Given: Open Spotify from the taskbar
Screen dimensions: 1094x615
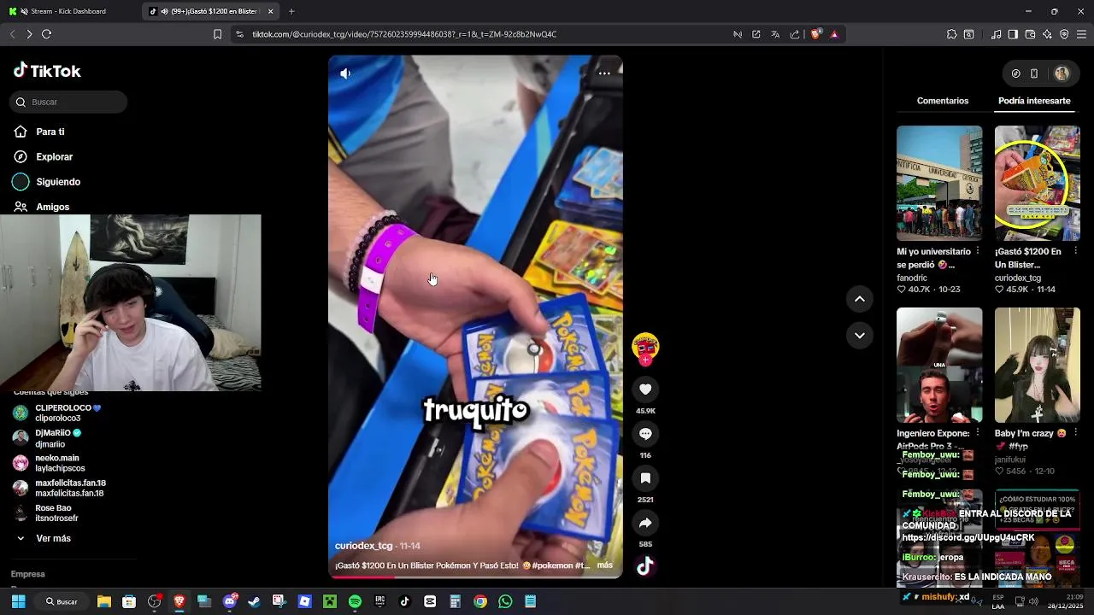Looking at the screenshot, I should (355, 601).
